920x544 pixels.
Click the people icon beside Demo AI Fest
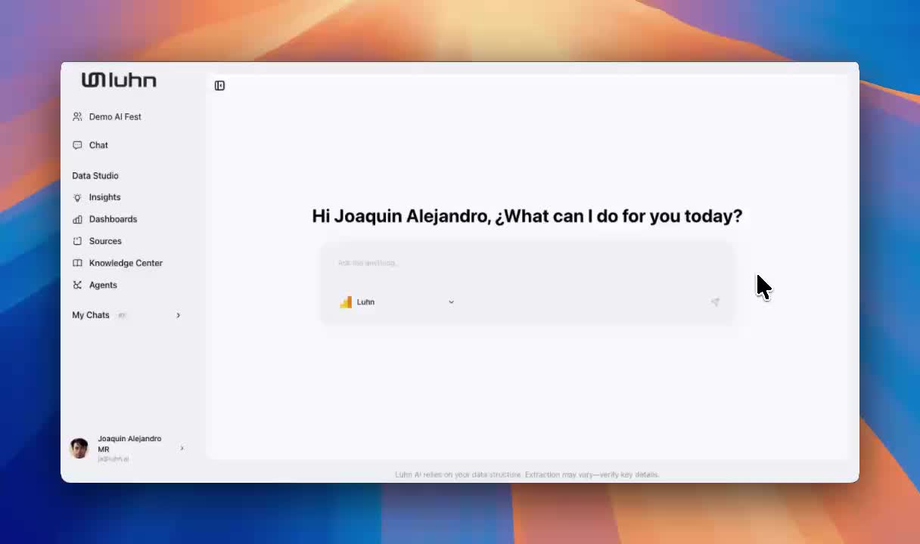[x=77, y=116]
